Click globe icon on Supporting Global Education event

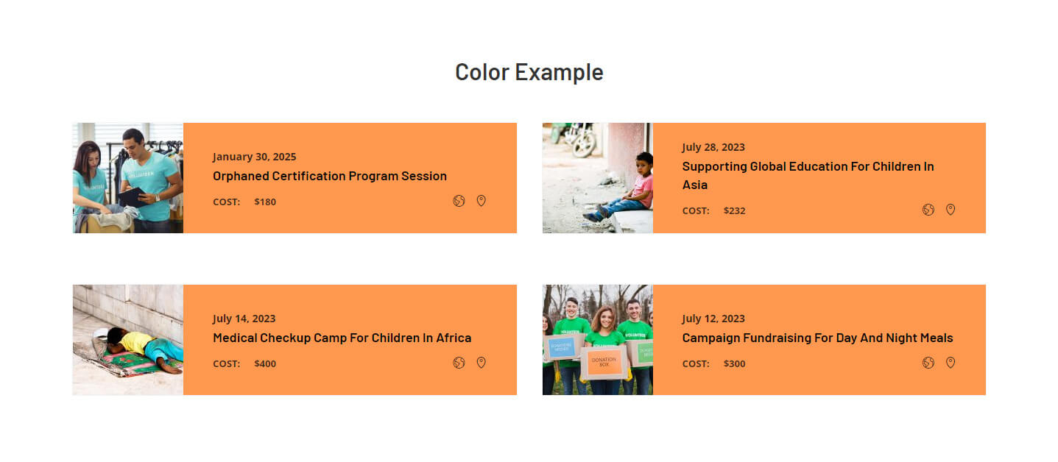928,210
